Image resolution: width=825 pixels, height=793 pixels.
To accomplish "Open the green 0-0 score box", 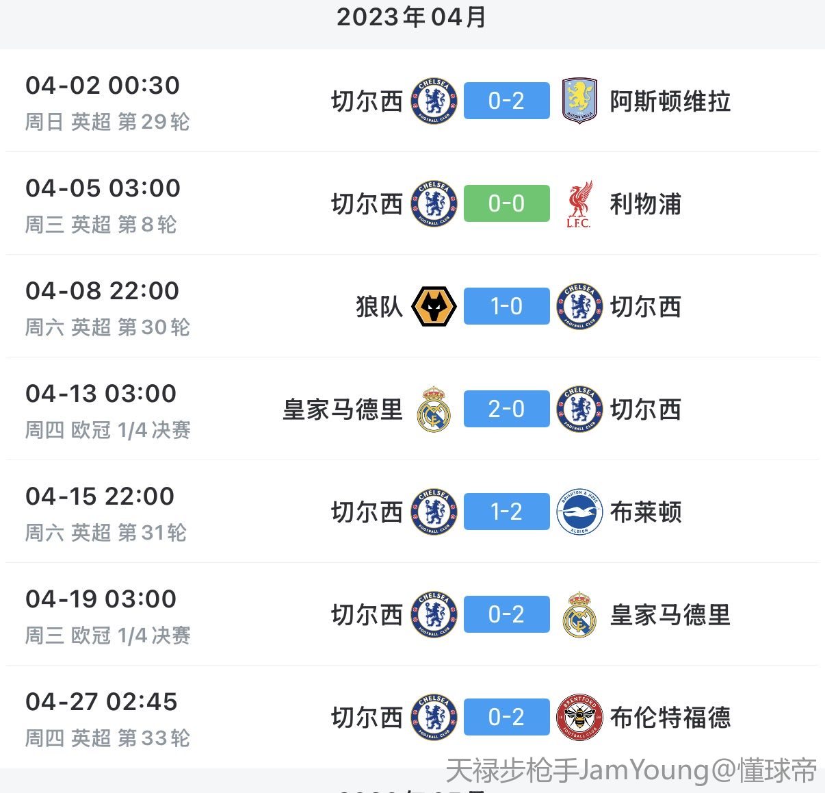I will click(x=506, y=203).
